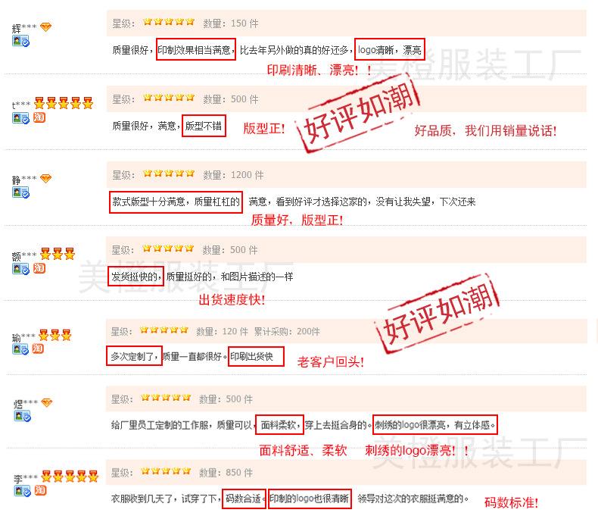
Task: Click the verified profile icon under 李***
Action: 22,491
